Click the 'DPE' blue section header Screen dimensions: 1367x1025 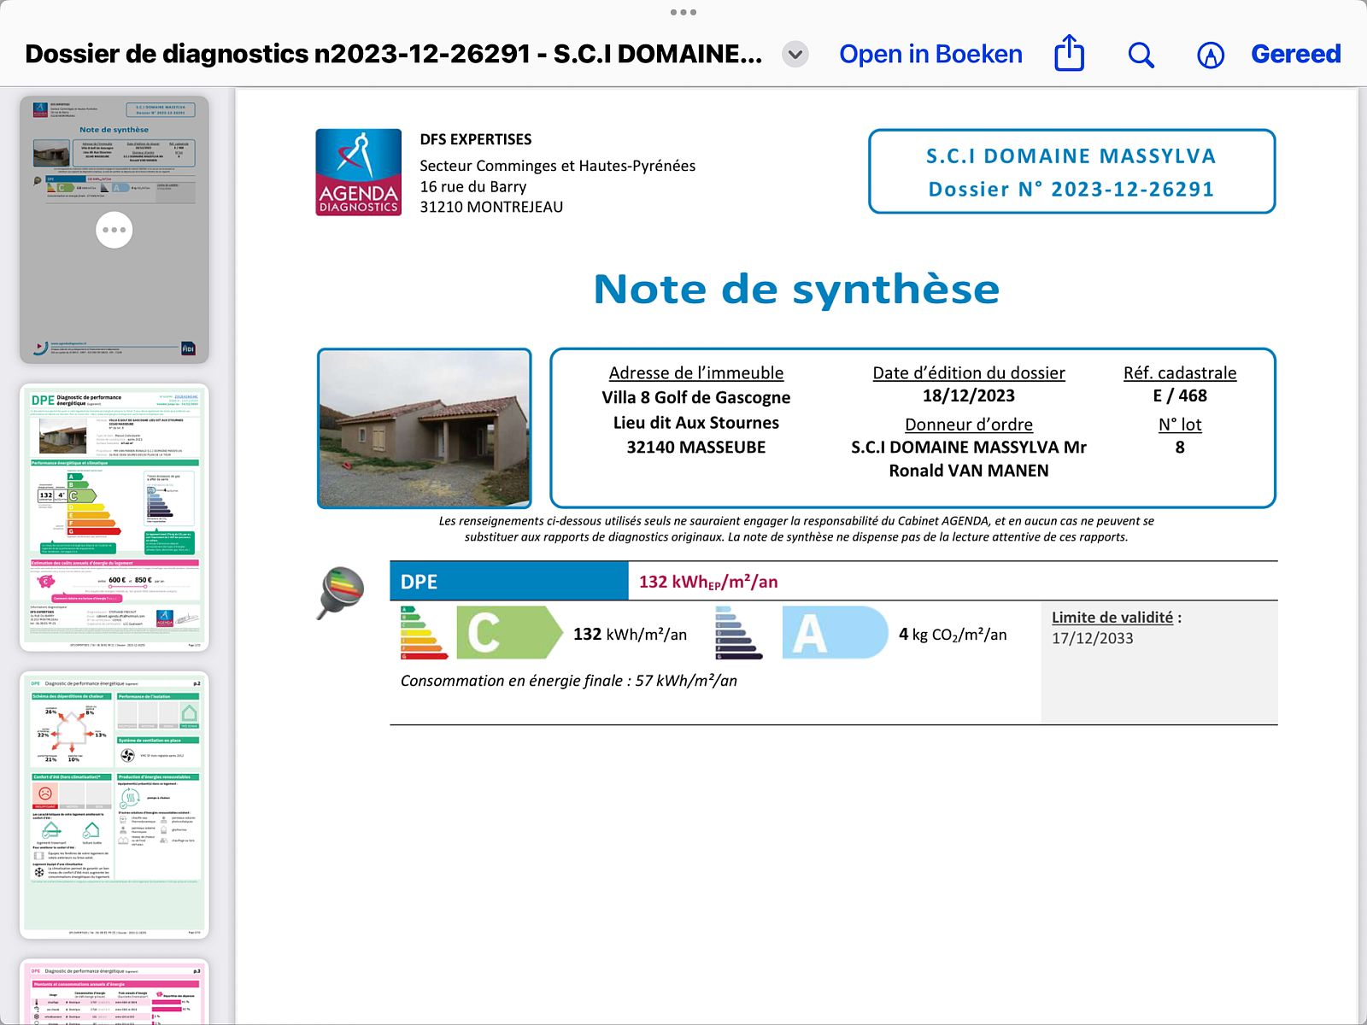tap(509, 582)
